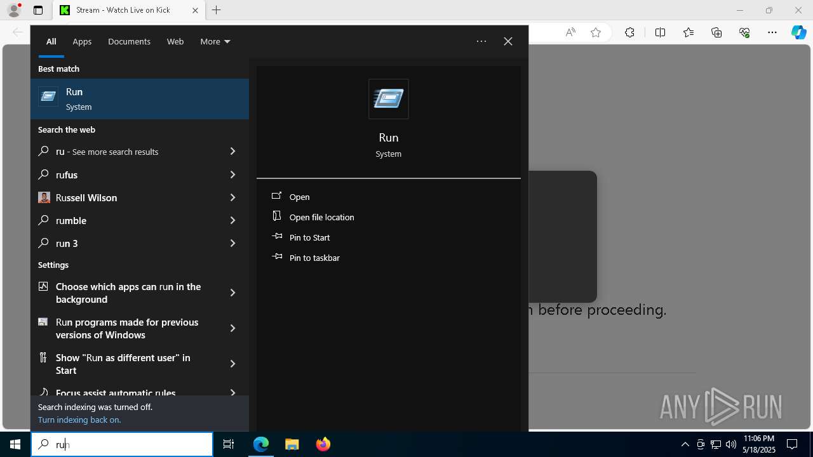This screenshot has height=457, width=813.
Task: Click the large Run icon in preview pane
Action: pyautogui.click(x=389, y=99)
